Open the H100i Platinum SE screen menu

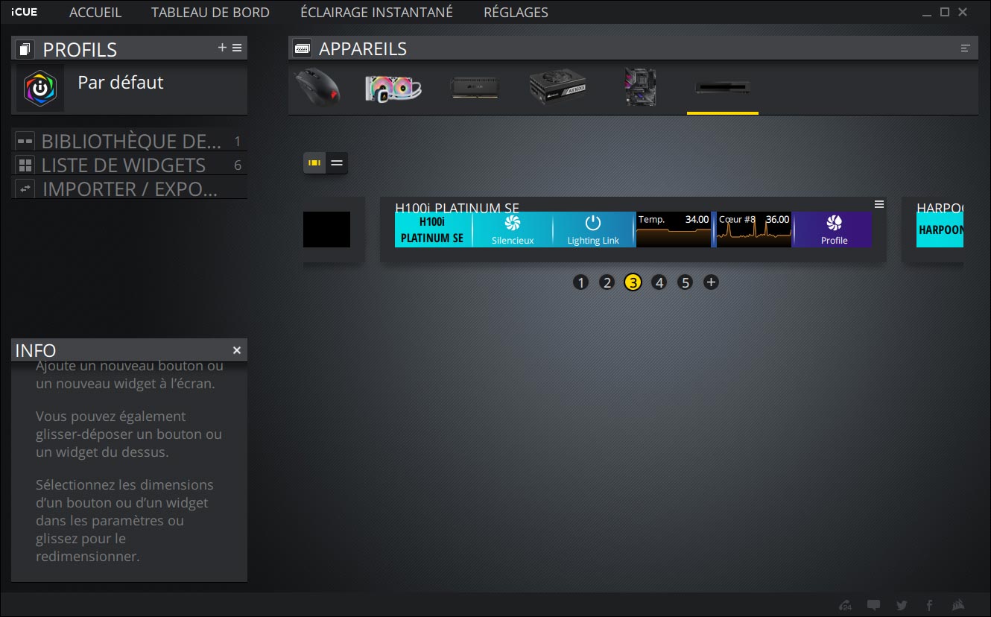click(x=879, y=204)
